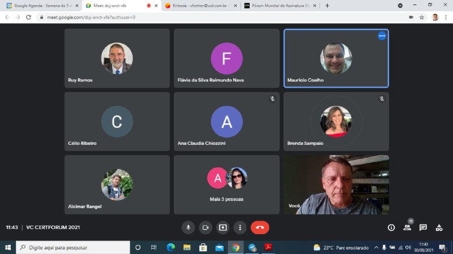Open Microsoft Store from taskbar

click(203, 247)
